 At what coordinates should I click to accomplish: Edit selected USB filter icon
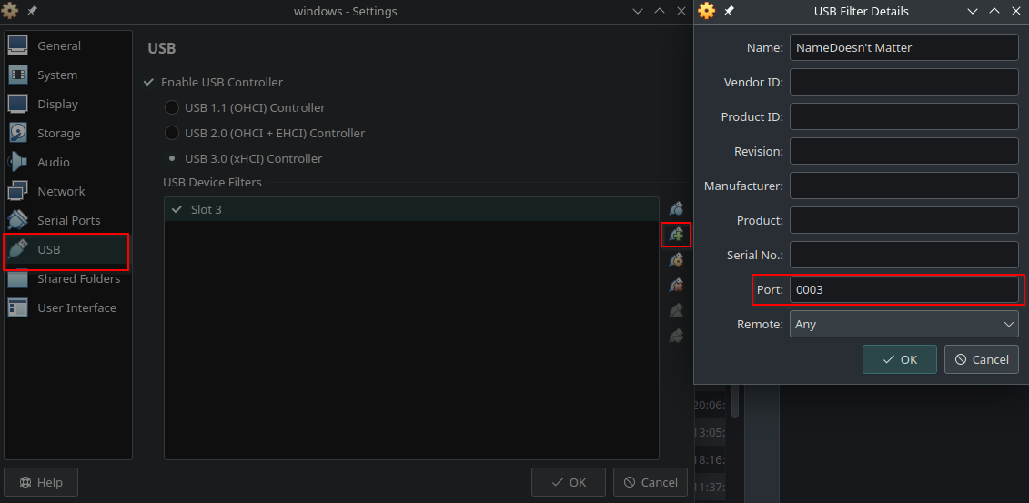tap(676, 260)
